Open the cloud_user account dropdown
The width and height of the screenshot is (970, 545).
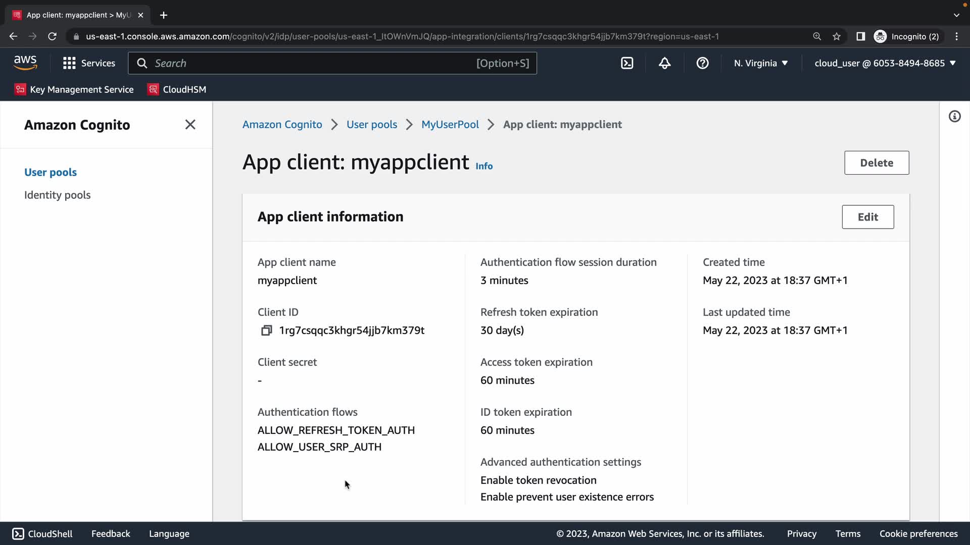885,63
